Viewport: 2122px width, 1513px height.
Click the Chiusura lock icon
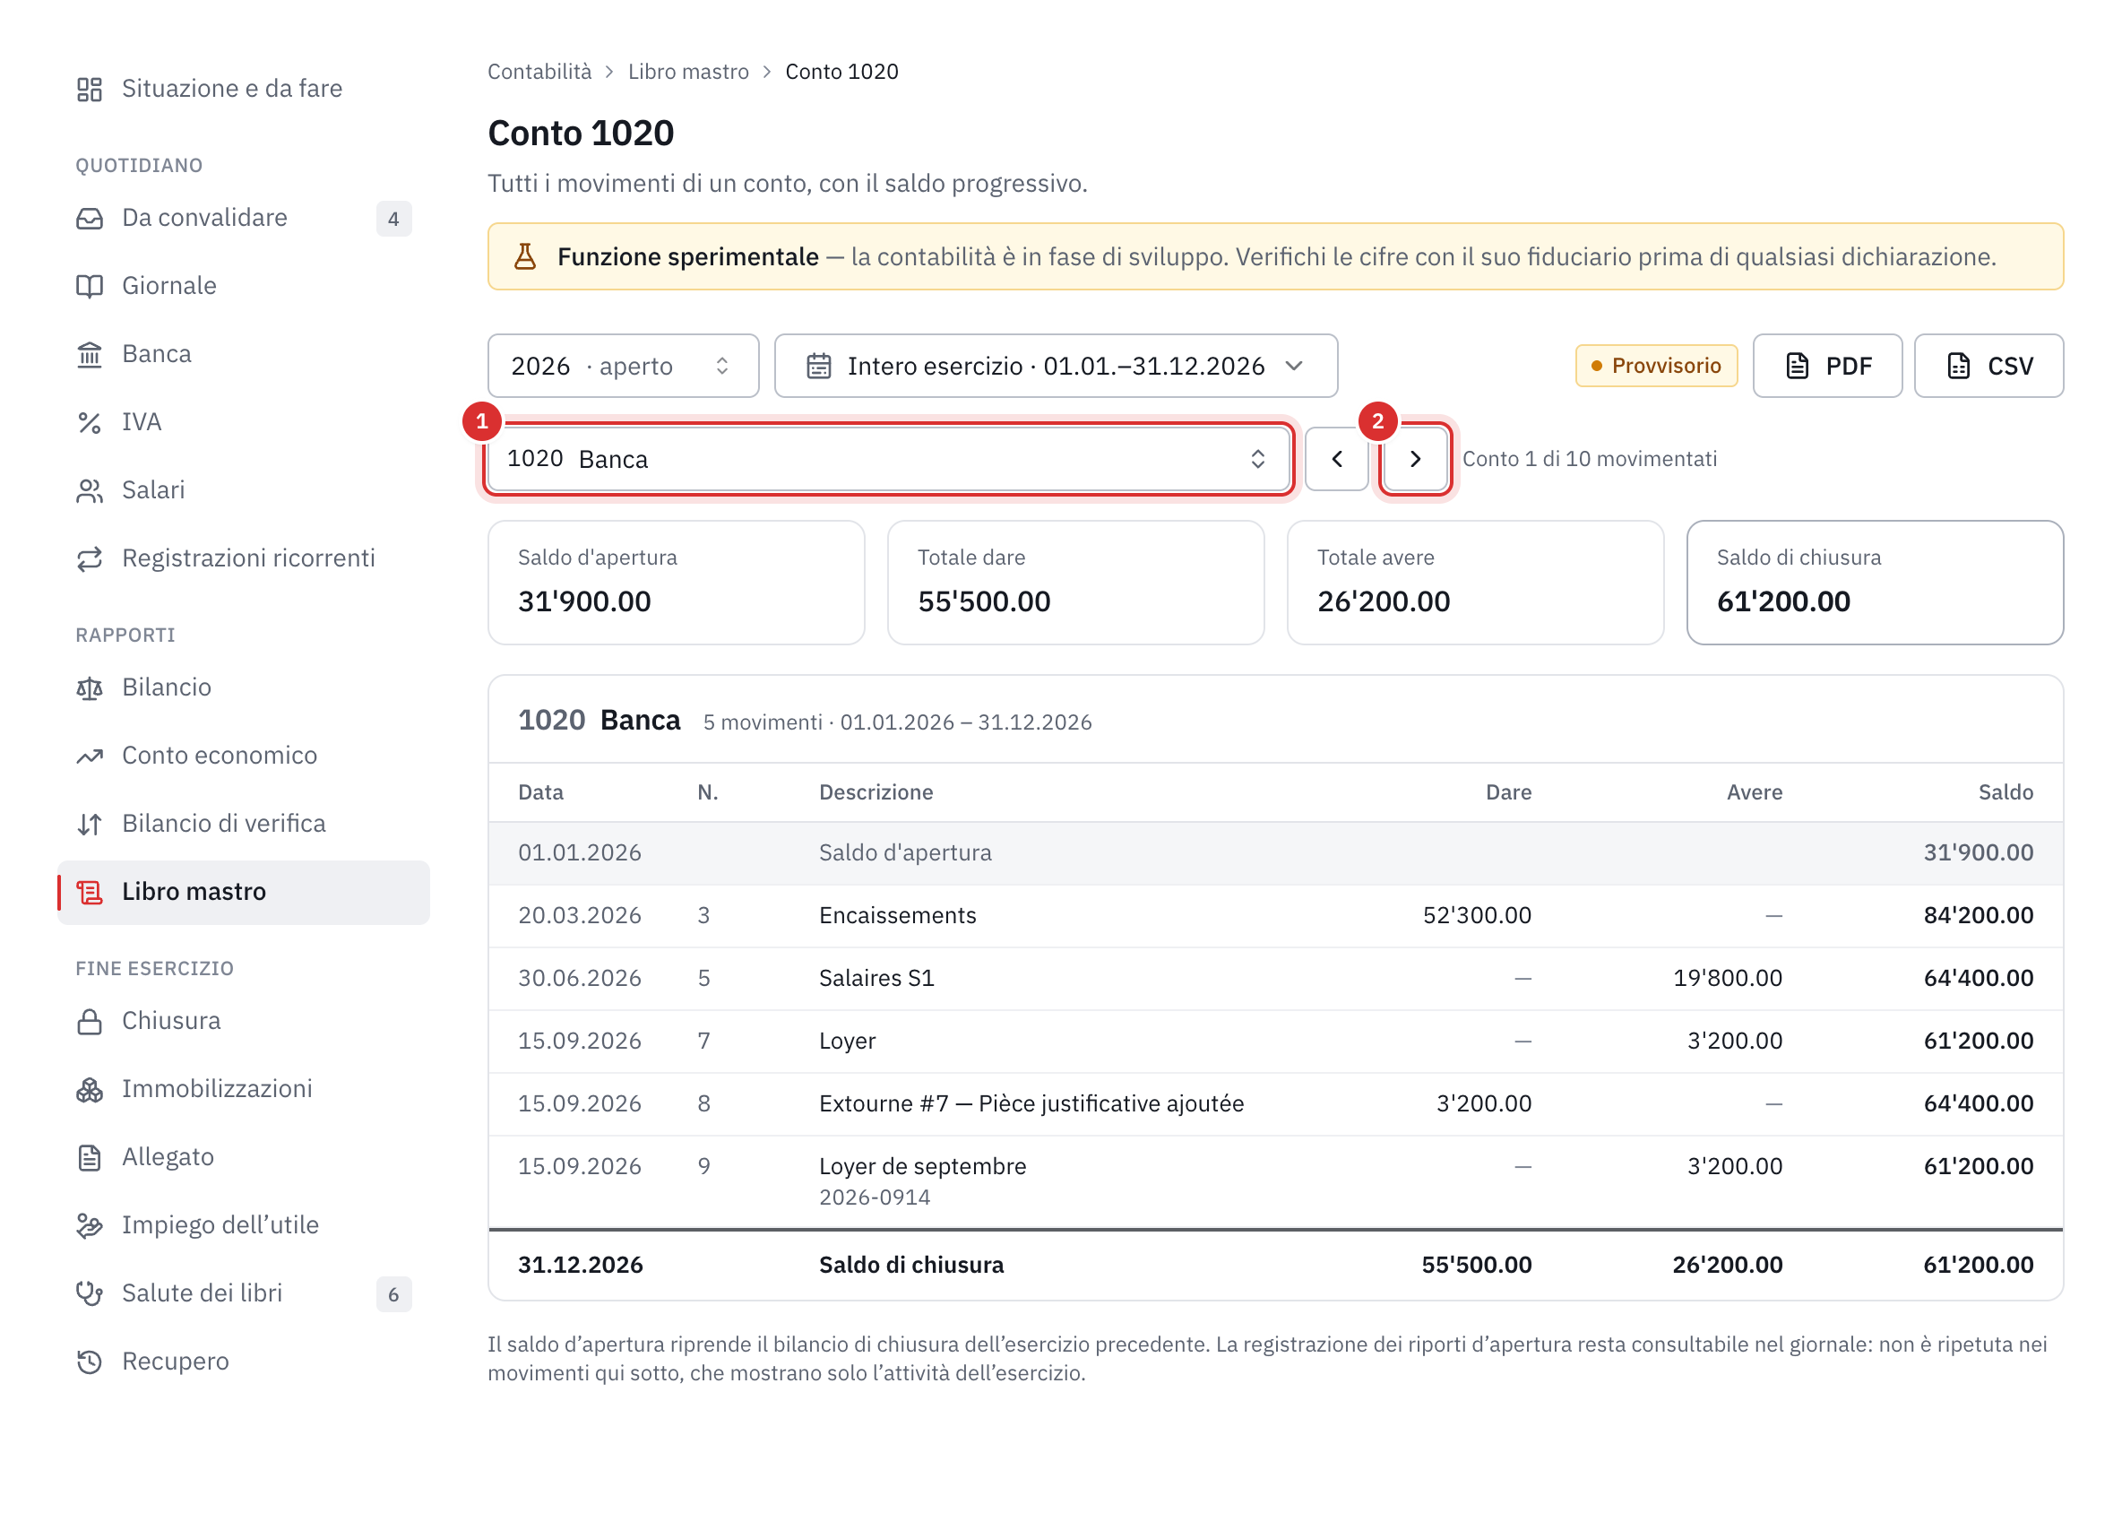pyautogui.click(x=90, y=1023)
